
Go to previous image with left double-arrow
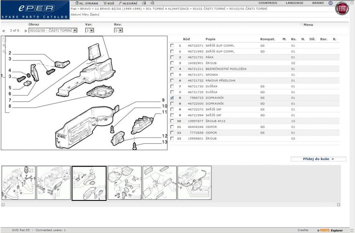point(4,30)
